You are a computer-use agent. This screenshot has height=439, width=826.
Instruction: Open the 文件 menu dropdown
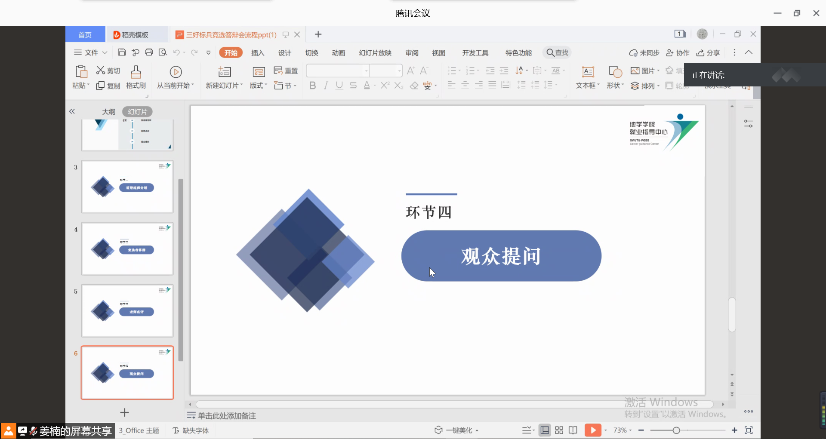pos(91,52)
